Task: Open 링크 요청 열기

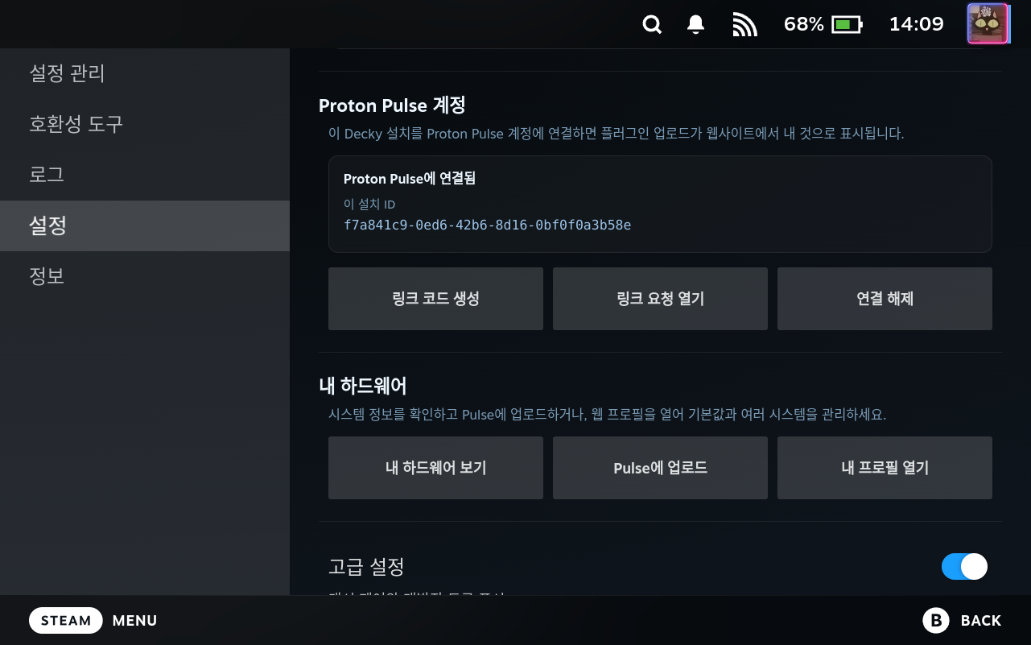Action: pos(660,299)
